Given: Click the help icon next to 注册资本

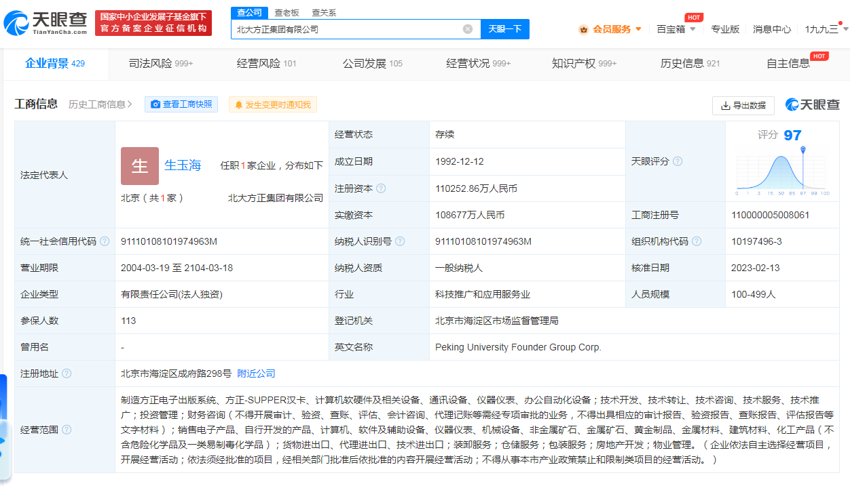Looking at the screenshot, I should [x=381, y=188].
